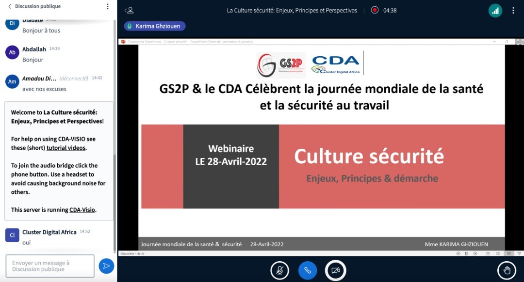Click Amadou Di... (déconnecté) name
Viewport: 524px width, 282px height.
click(55, 78)
